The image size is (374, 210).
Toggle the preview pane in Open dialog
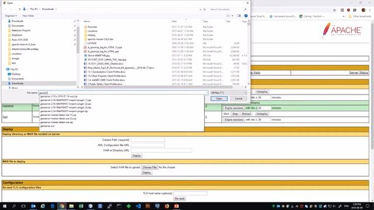click(x=239, y=16)
